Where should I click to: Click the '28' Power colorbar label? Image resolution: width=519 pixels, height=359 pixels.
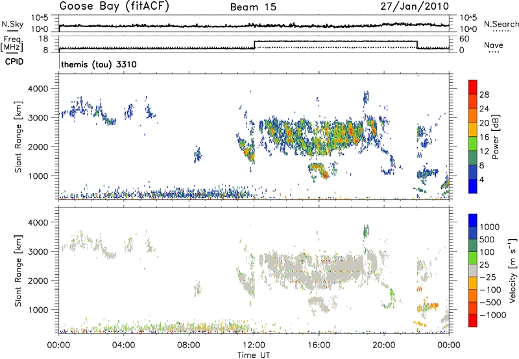pyautogui.click(x=484, y=95)
